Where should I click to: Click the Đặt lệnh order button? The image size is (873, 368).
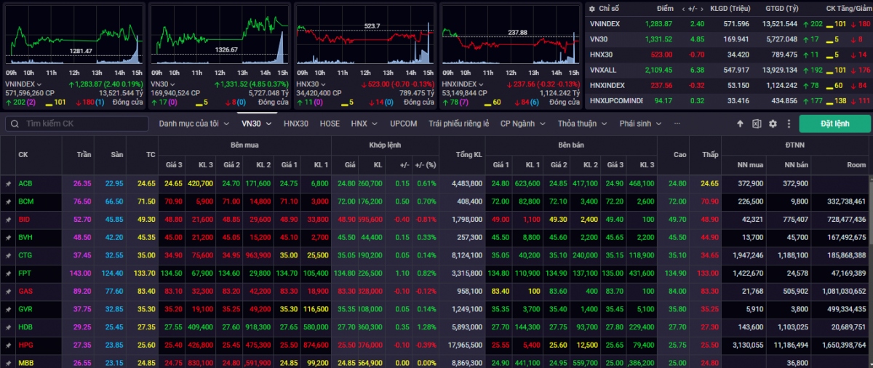pyautogui.click(x=834, y=124)
